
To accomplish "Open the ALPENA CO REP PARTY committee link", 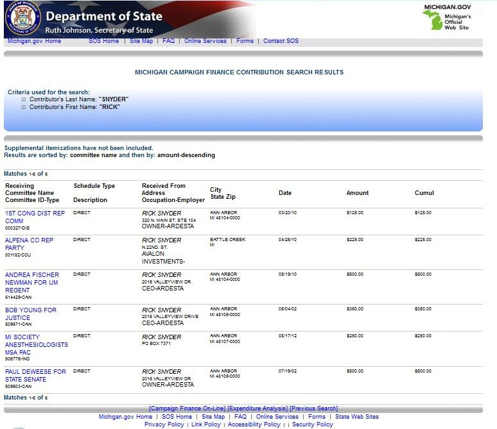I will (29, 244).
